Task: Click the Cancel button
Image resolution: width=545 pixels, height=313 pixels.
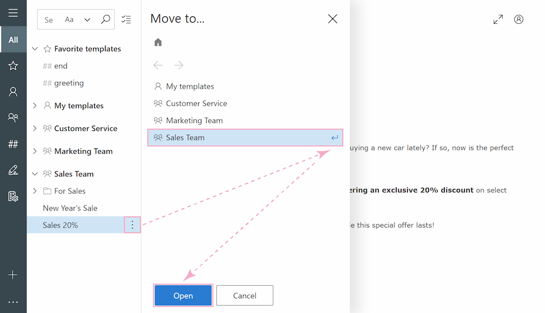Action: pyautogui.click(x=245, y=295)
